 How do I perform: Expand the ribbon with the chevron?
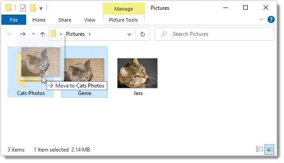[x=261, y=19]
